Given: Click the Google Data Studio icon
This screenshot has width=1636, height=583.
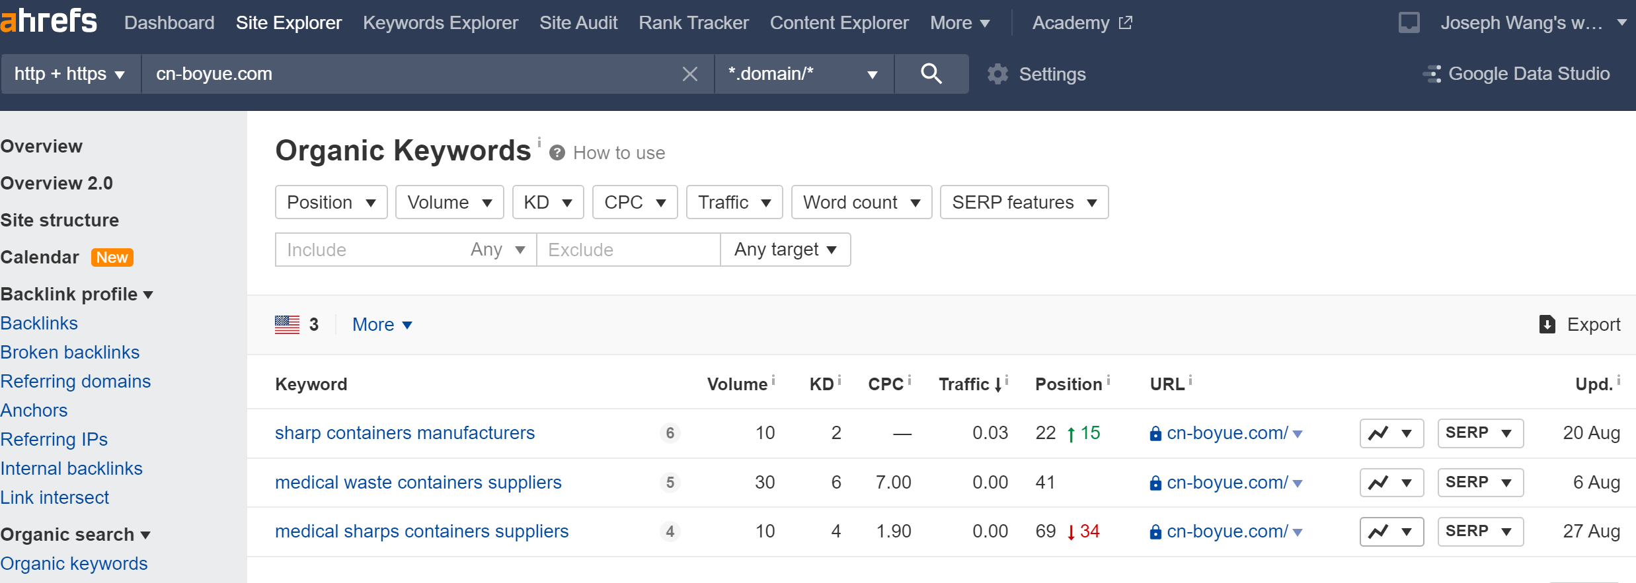Looking at the screenshot, I should coord(1432,74).
